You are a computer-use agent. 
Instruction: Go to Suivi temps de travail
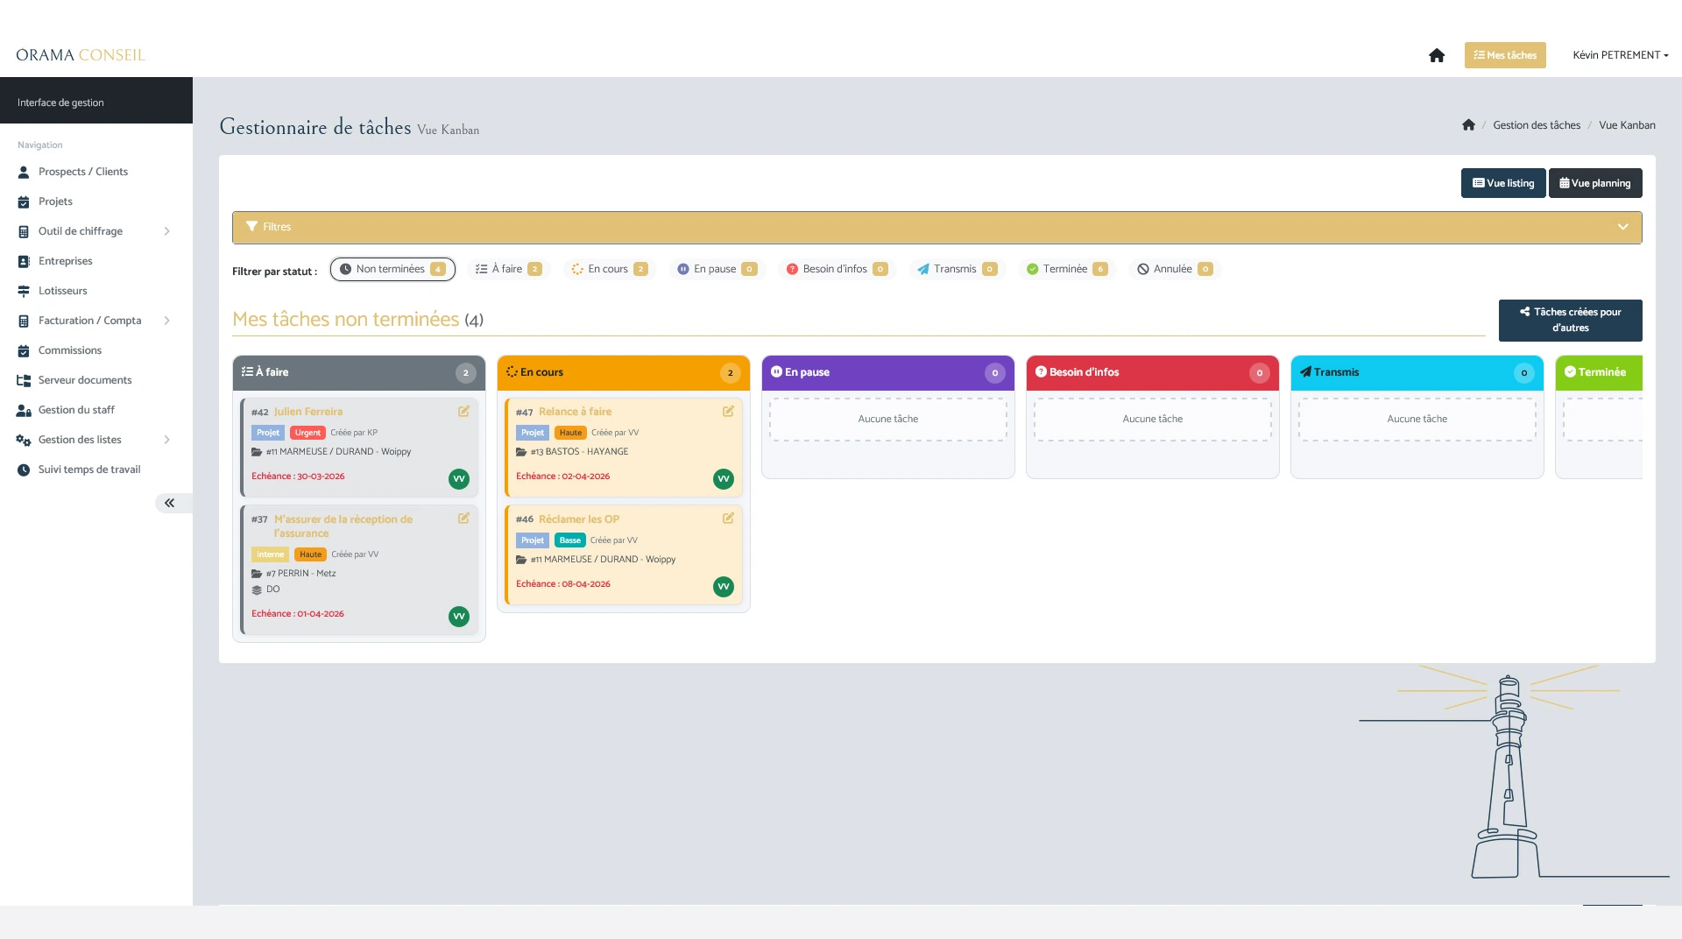pyautogui.click(x=89, y=469)
